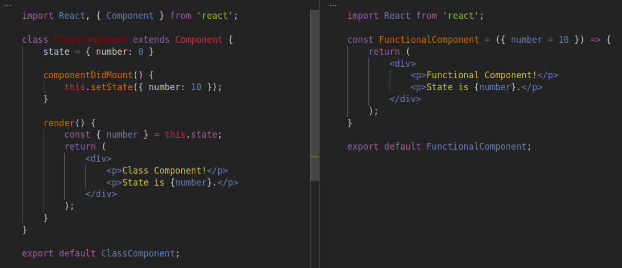Click the closing '</div>' tag in the render method
622x268 pixels.
click(x=101, y=194)
